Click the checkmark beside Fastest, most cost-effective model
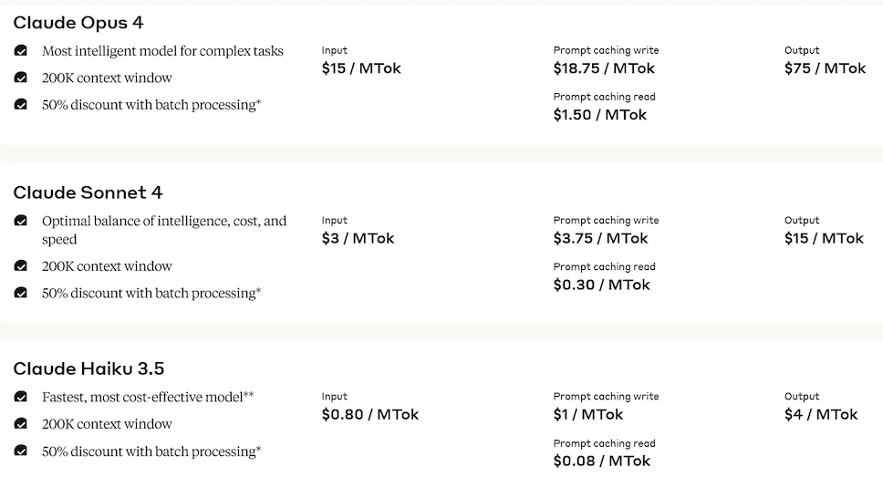This screenshot has height=488, width=883. tap(21, 397)
